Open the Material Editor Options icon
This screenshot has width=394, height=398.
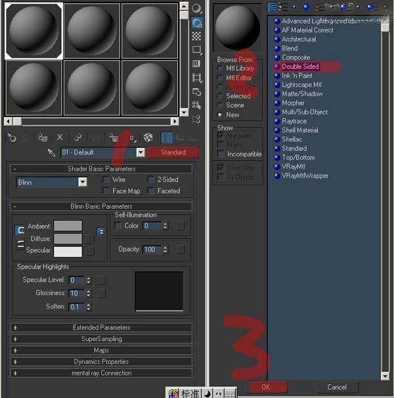click(196, 92)
